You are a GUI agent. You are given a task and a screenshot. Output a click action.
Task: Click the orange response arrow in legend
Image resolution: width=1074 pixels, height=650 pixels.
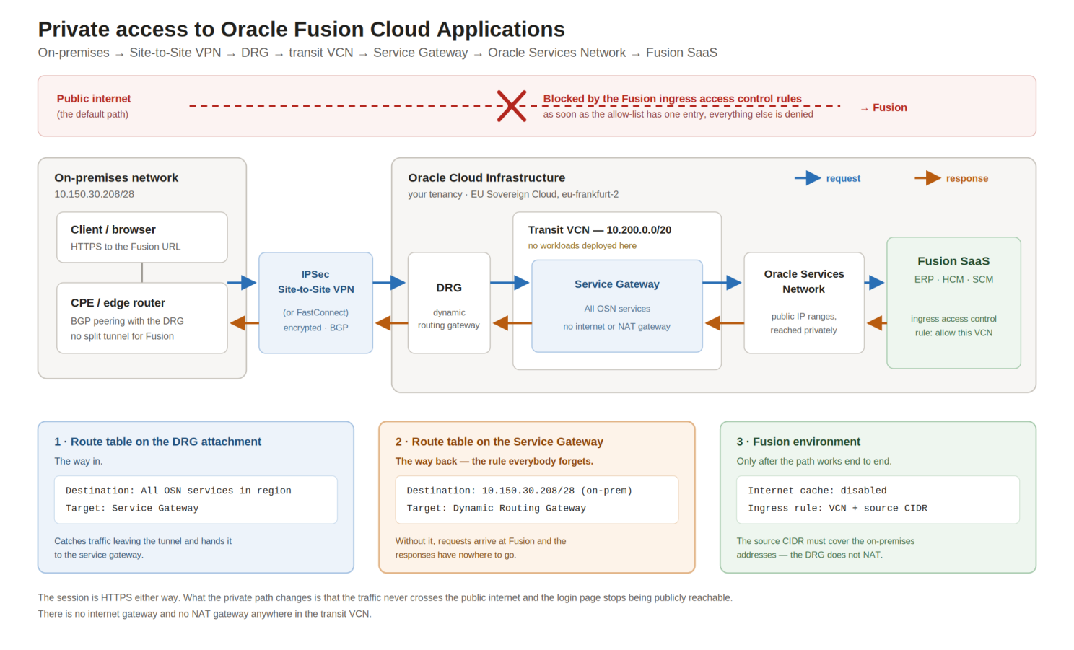(927, 178)
